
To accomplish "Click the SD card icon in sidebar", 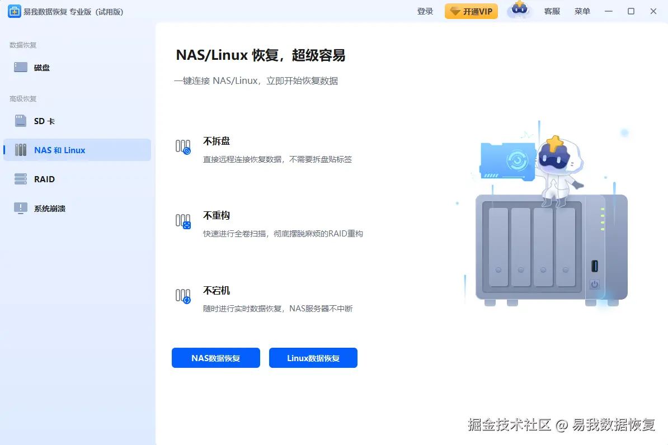I will tap(21, 121).
